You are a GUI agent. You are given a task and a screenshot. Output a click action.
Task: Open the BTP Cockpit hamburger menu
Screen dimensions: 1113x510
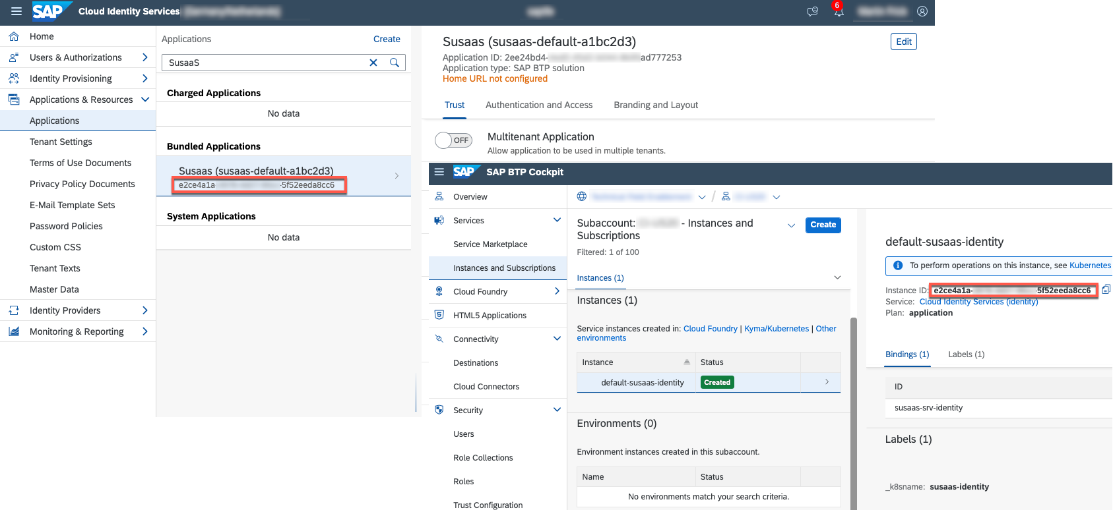439,171
